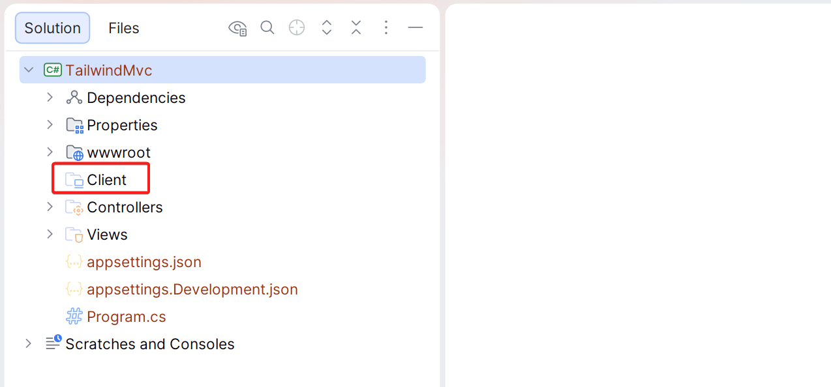Image resolution: width=831 pixels, height=387 pixels.
Task: Open the kebab options menu in the toolbar
Action: click(x=386, y=27)
